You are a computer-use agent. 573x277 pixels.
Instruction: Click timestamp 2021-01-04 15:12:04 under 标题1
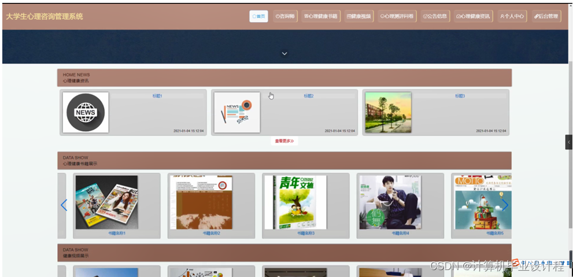pyautogui.click(x=188, y=131)
